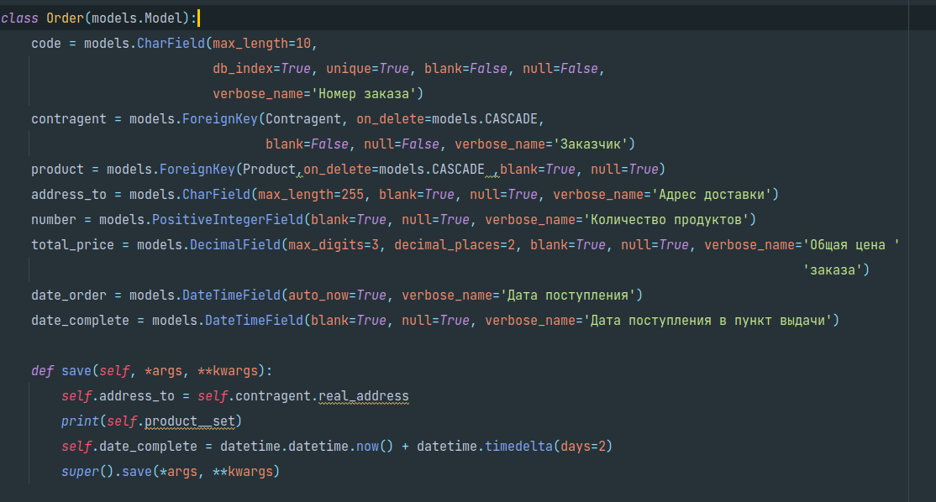
Task: Click 'max_length=10' argument
Action: [x=262, y=44]
